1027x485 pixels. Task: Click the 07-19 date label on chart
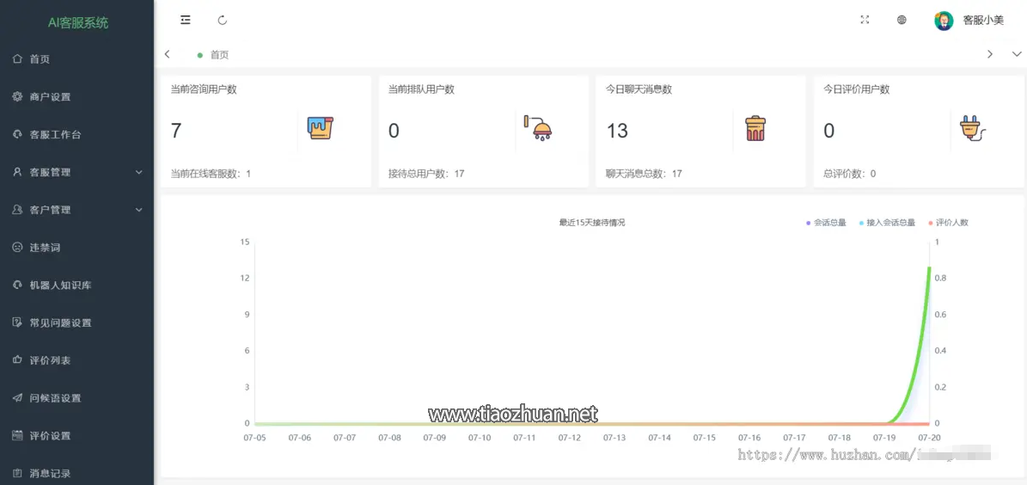click(884, 437)
